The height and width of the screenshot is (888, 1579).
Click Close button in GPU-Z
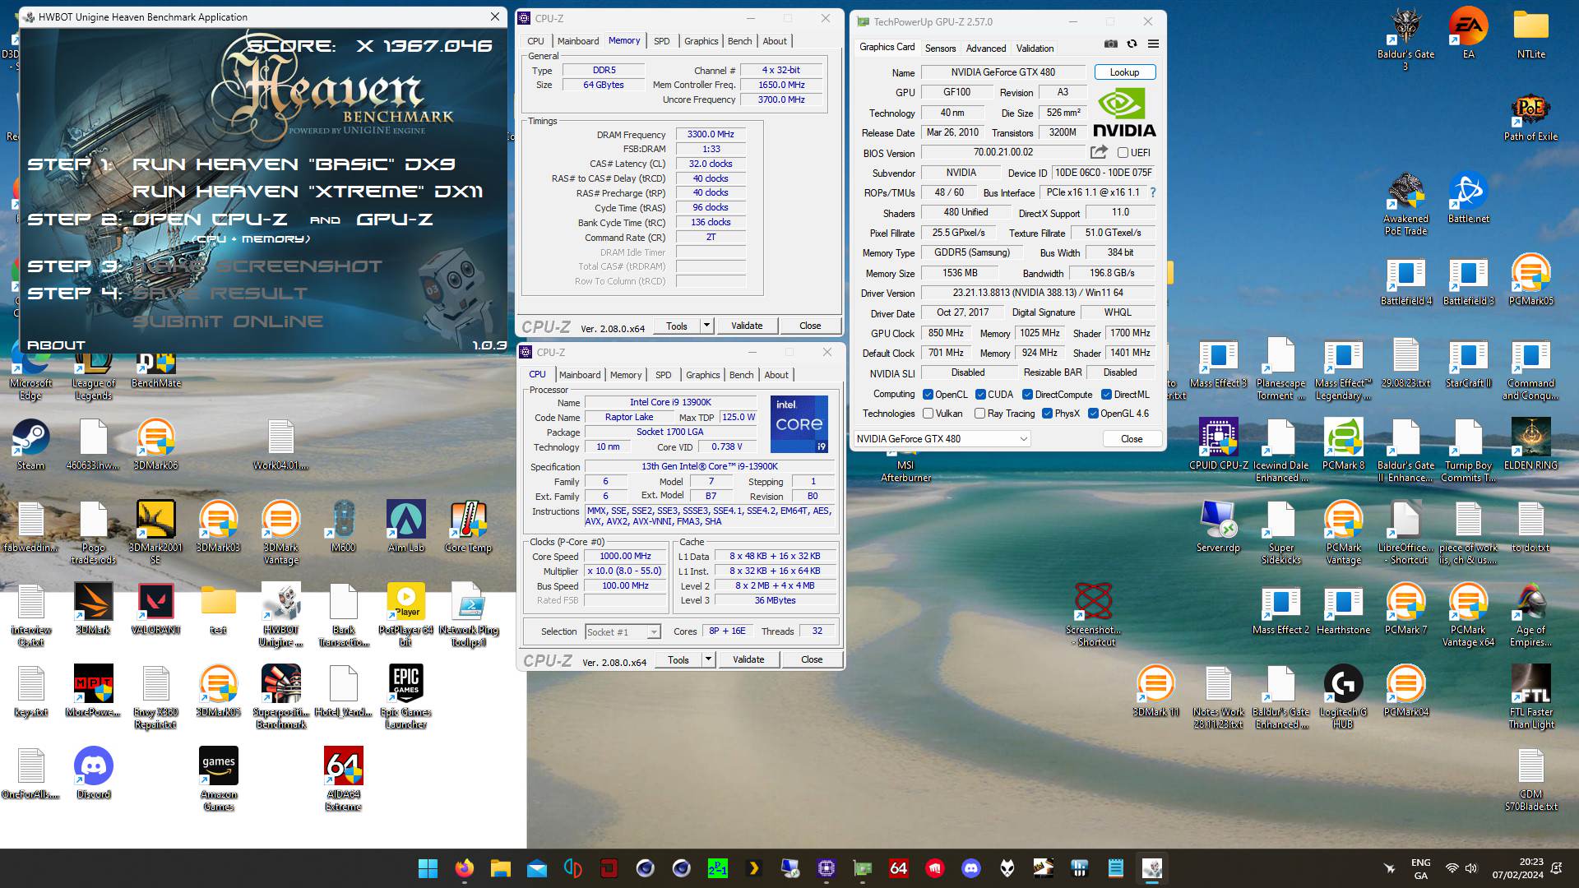1132,439
